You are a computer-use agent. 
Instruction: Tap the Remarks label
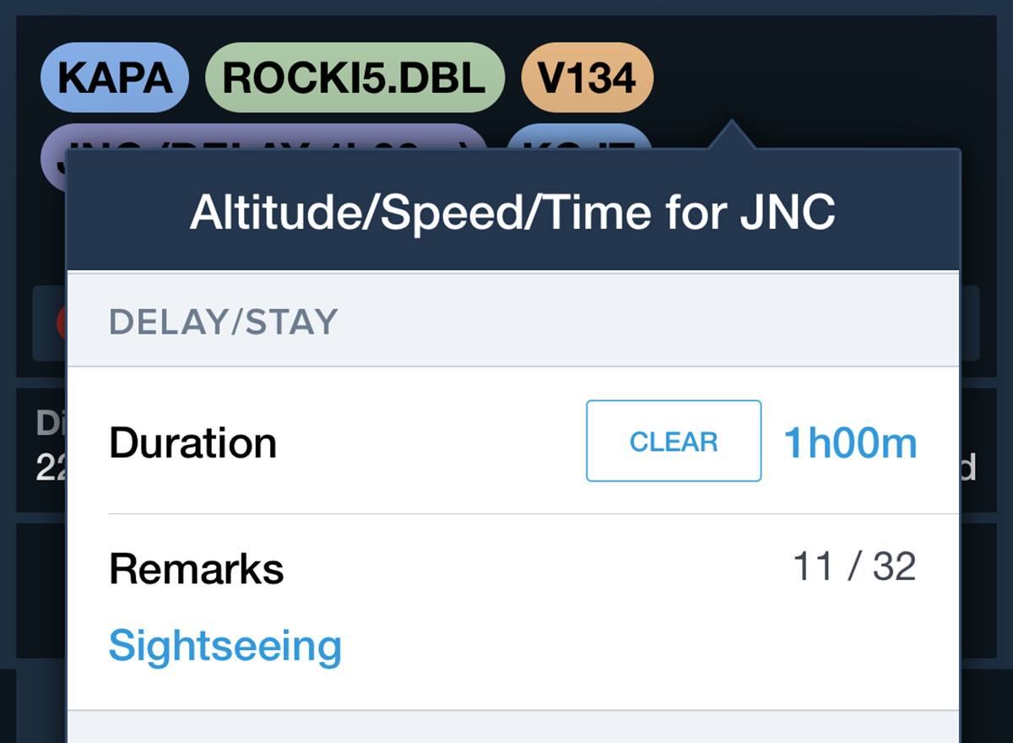pos(196,569)
